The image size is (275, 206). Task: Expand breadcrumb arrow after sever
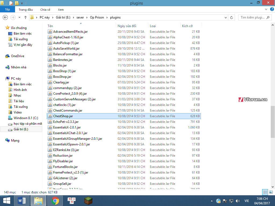87,17
